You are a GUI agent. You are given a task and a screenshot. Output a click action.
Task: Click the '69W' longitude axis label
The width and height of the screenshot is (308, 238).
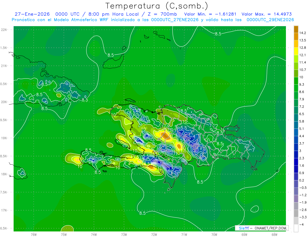244,235
